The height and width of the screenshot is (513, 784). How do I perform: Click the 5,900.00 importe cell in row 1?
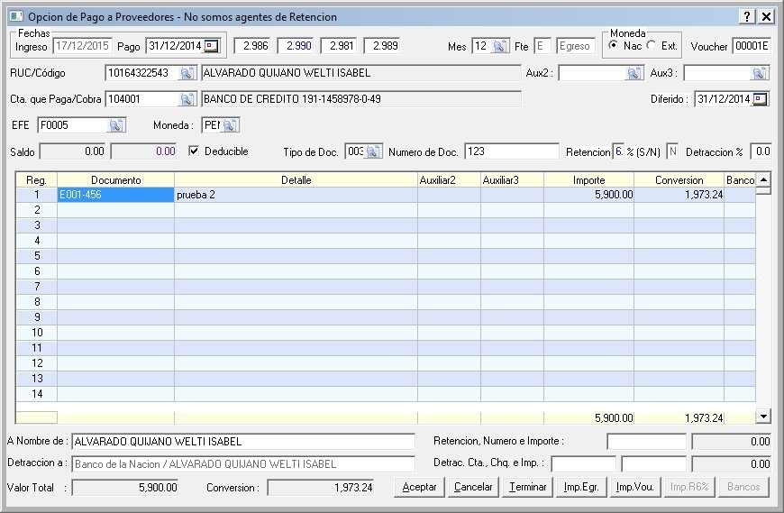click(589, 195)
